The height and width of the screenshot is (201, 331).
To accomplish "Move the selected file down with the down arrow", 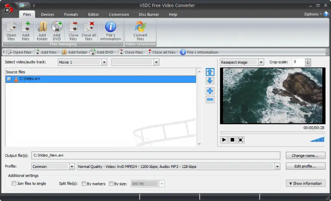I will [x=210, y=80].
